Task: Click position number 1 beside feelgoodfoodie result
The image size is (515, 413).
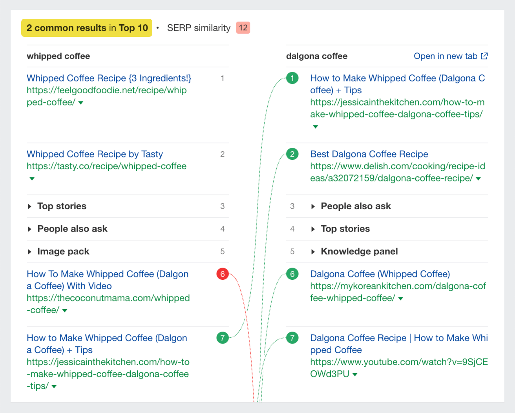Action: [222, 78]
